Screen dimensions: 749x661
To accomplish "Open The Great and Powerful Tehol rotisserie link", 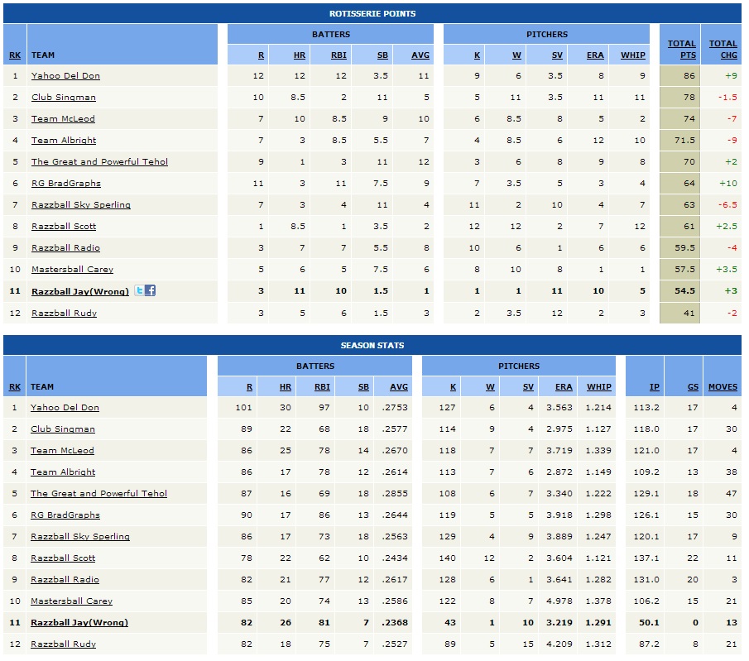I will point(99,161).
